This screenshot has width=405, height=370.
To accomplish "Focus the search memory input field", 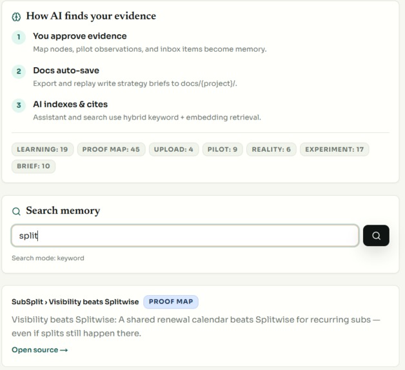I will pyautogui.click(x=185, y=236).
